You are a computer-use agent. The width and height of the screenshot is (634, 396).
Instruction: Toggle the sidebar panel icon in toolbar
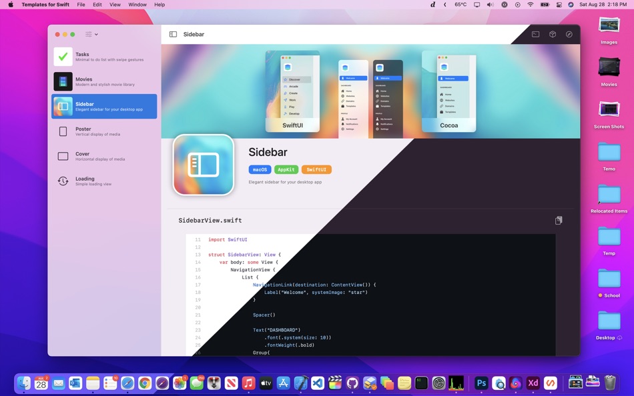[x=173, y=35]
